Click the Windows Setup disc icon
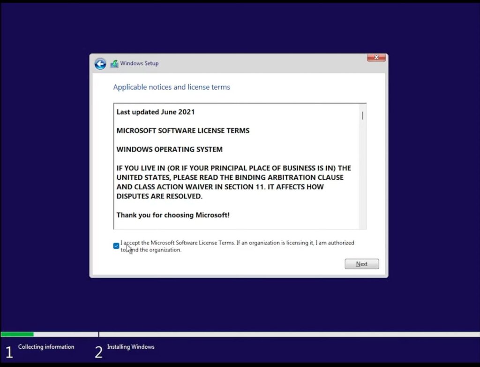480x367 pixels. point(114,64)
